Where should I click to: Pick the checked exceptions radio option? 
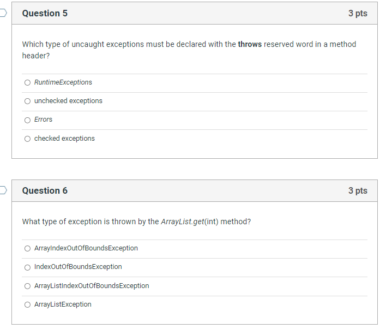pyautogui.click(x=27, y=139)
